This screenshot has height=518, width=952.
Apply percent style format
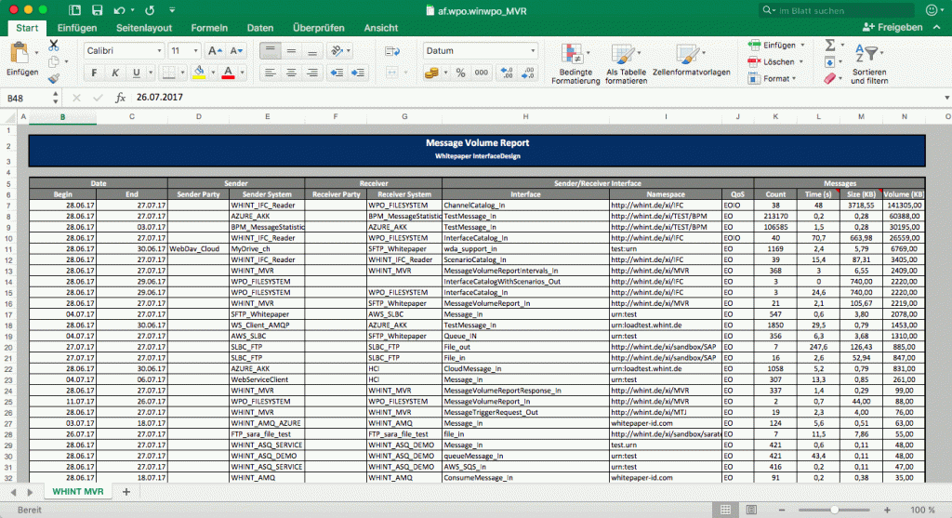pos(461,73)
